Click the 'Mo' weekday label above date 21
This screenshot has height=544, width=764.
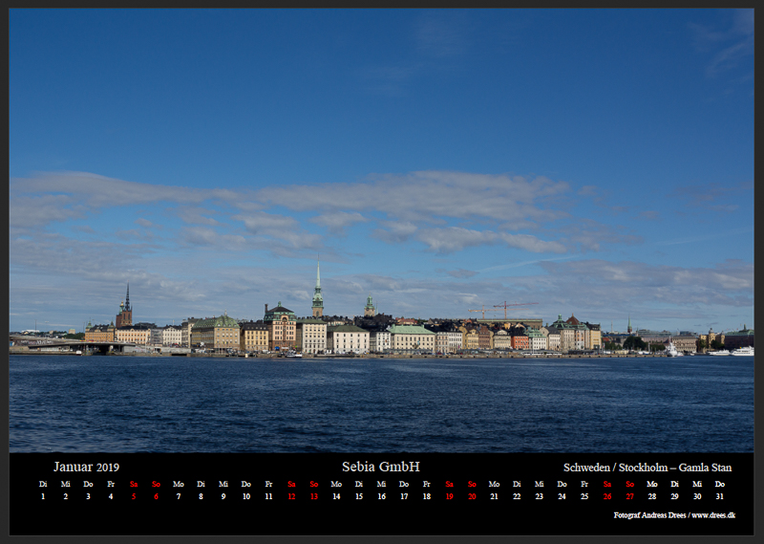[494, 484]
